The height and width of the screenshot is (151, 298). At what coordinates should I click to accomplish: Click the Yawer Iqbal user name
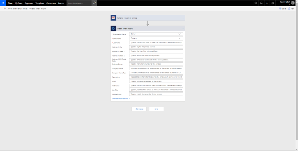click(285, 2)
